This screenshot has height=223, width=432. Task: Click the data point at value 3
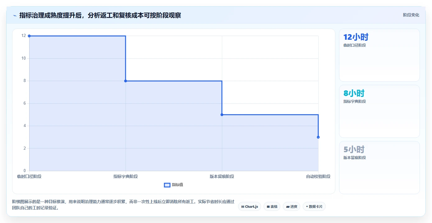(x=318, y=137)
